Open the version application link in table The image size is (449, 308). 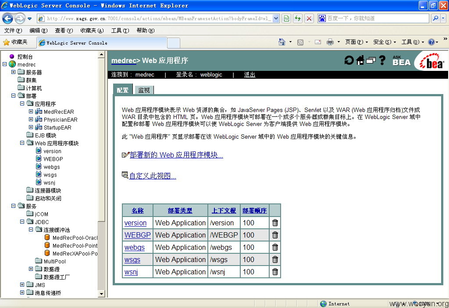135,223
